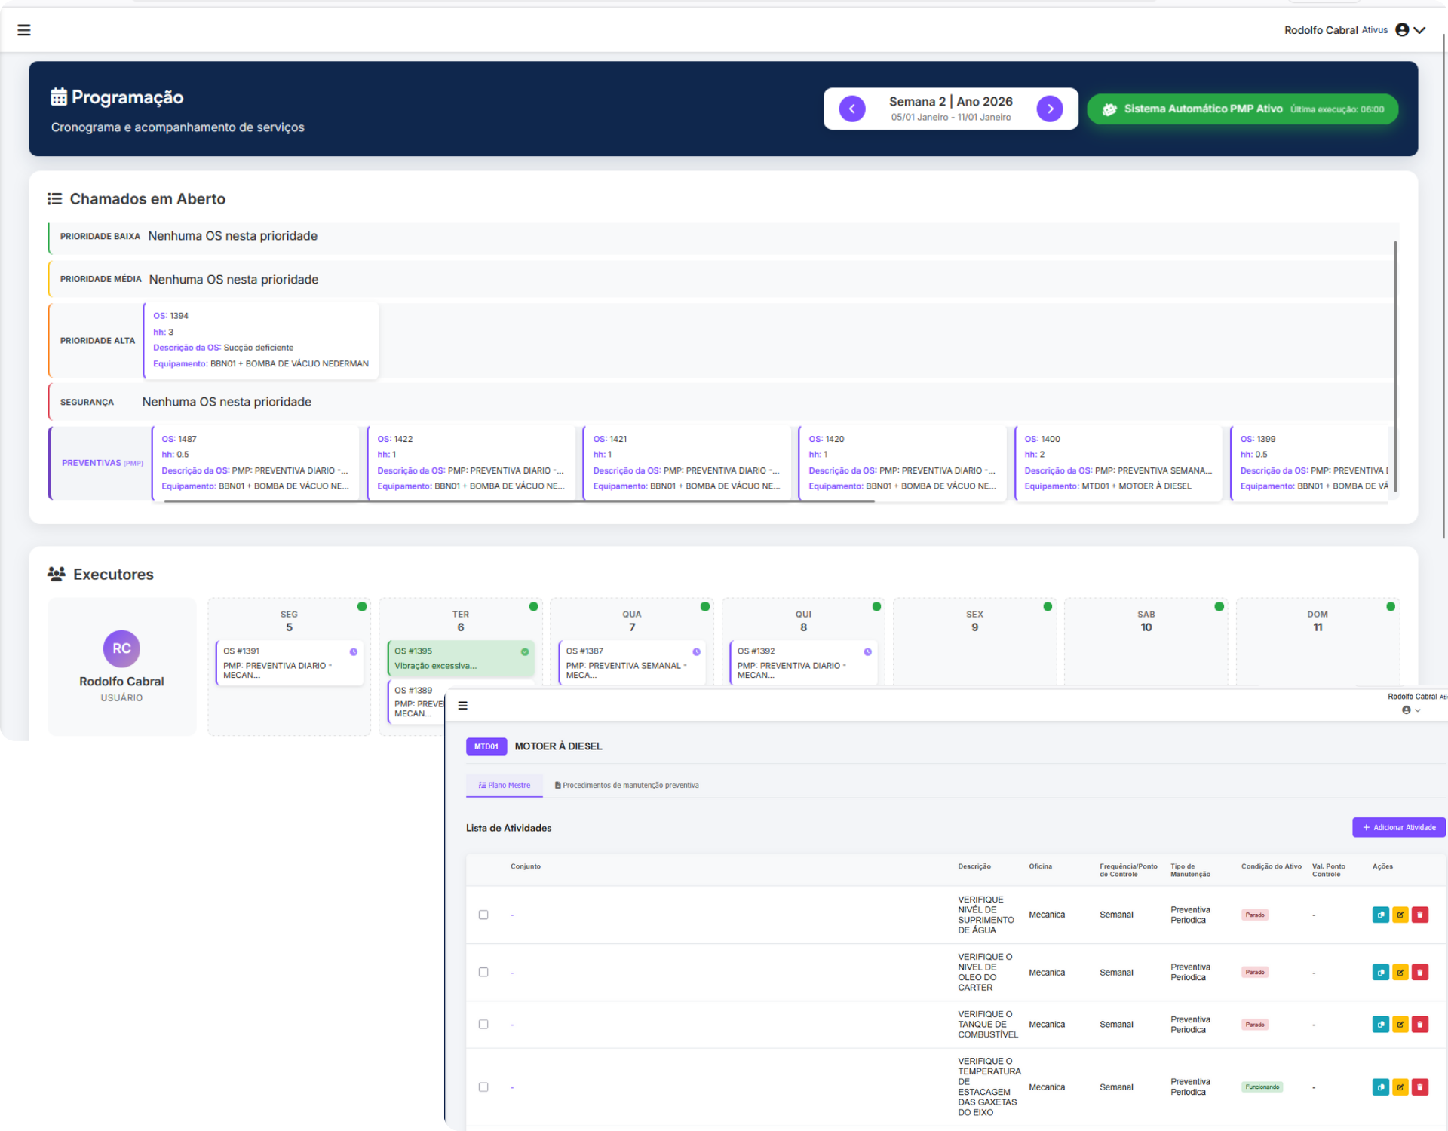Click the Sistema Automático PMP Ativo button

[x=1241, y=109]
